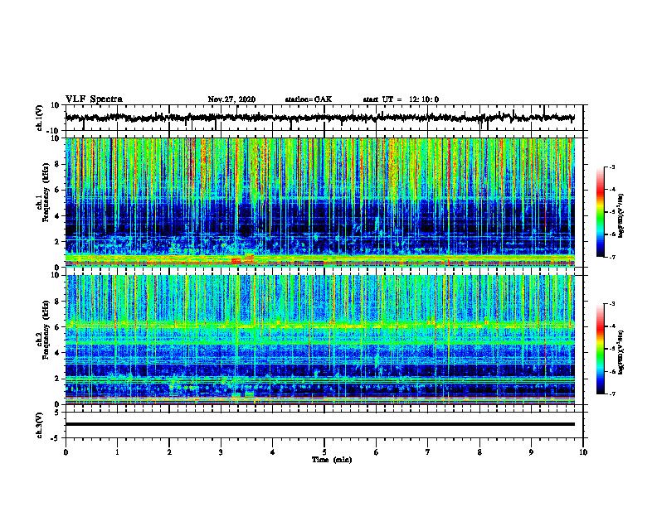
Task: Click time axis tick label "10" at far right
Action: (583, 452)
